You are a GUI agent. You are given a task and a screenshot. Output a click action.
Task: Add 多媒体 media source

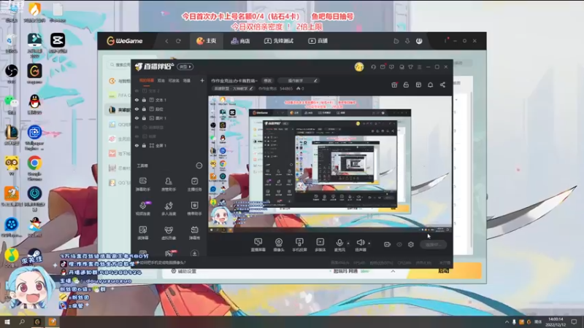pos(320,245)
